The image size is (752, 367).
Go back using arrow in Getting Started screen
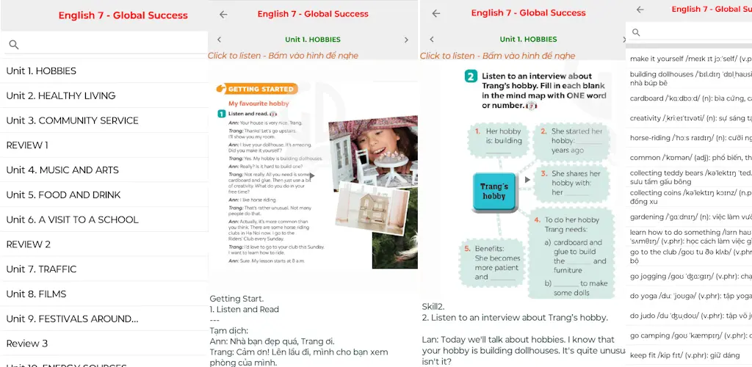click(x=223, y=15)
